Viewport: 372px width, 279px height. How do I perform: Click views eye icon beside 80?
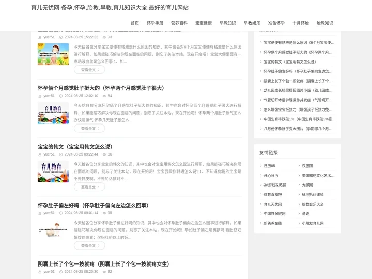click(104, 154)
